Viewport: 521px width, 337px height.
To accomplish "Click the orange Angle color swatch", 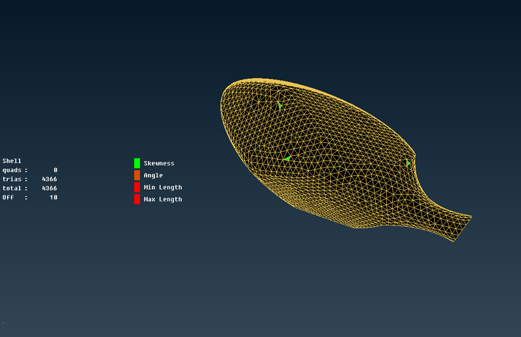I will [x=137, y=175].
